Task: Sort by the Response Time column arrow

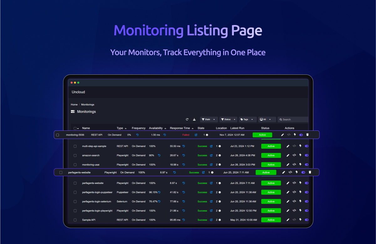Action: 193,128
